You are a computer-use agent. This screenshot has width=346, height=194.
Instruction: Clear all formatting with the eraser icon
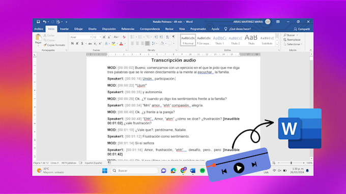[124, 37]
